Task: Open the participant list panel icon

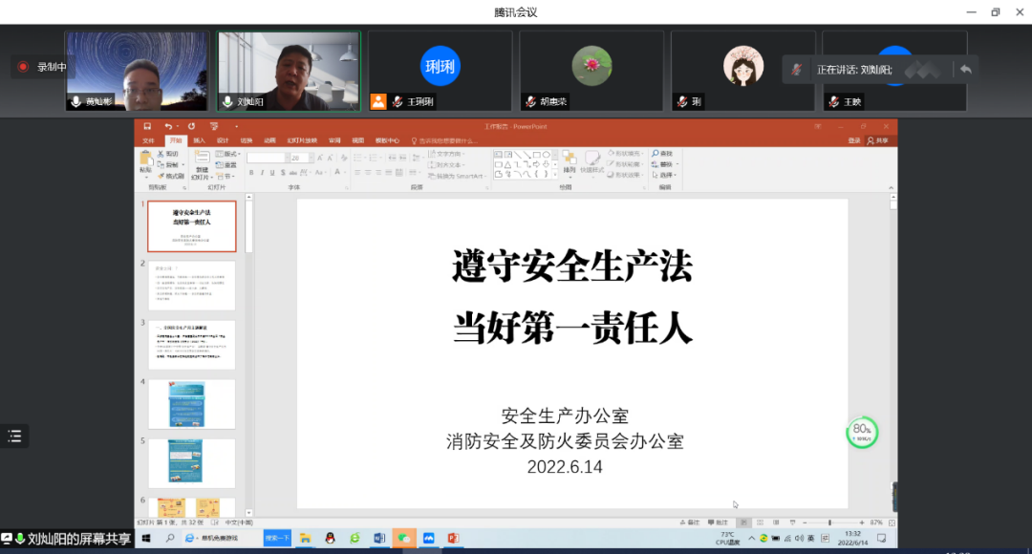Action: 14,437
